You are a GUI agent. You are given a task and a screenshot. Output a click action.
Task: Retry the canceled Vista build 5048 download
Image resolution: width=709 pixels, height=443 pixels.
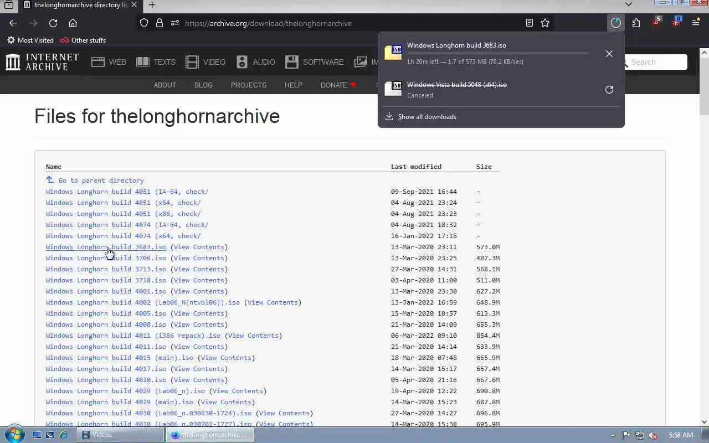pos(609,90)
